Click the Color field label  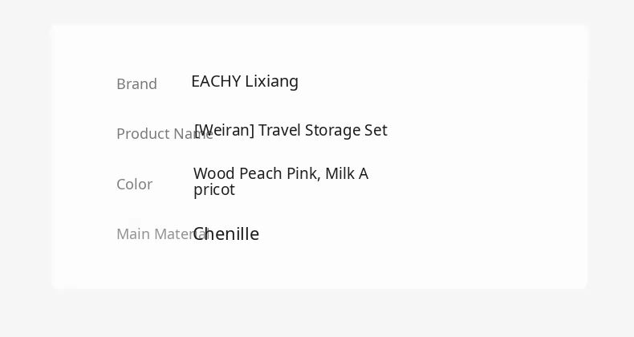(134, 185)
